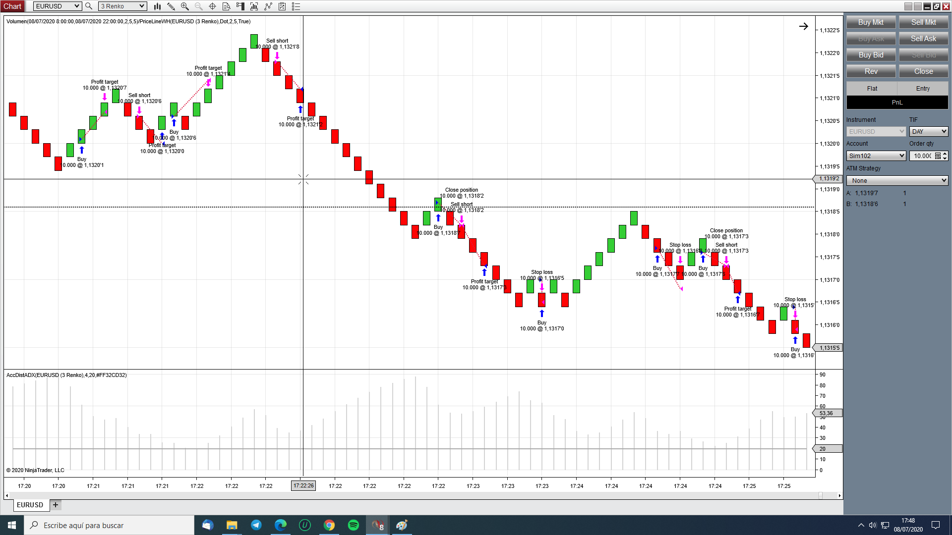Open the TIF DAY dropdown
Viewport: 952px width, 535px height.
point(929,132)
